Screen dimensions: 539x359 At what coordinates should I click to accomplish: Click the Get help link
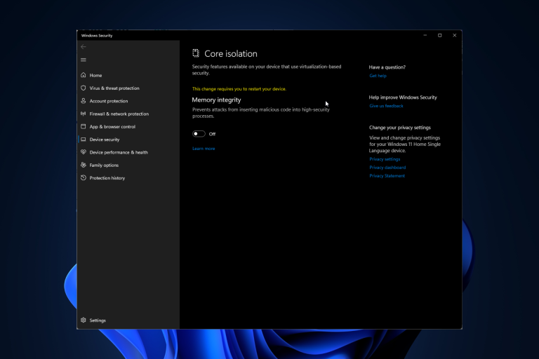[378, 76]
